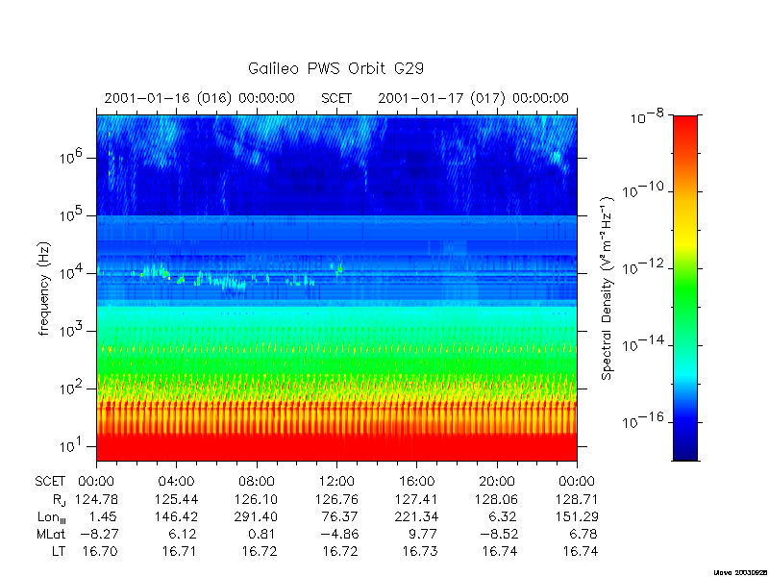The width and height of the screenshot is (769, 577).
Task: Click MLat value -8.52
Action: [x=500, y=534]
